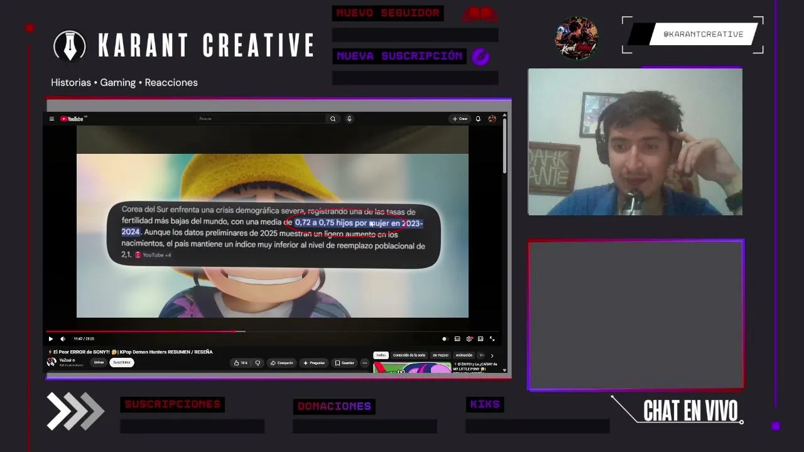
Task: Click the Preguntar ask button
Action: 314,363
